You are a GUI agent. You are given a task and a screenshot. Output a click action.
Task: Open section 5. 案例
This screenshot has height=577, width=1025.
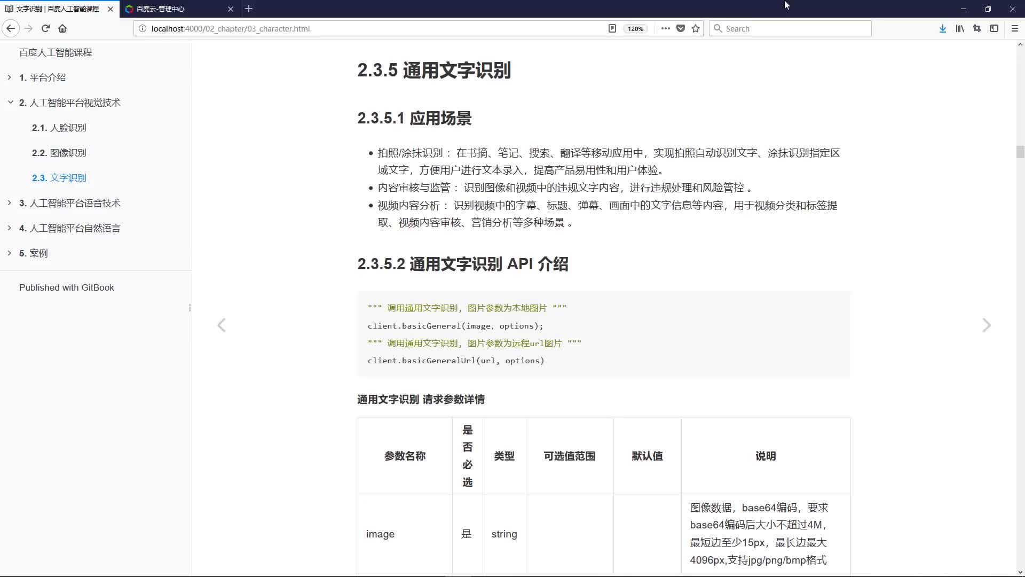pos(34,253)
